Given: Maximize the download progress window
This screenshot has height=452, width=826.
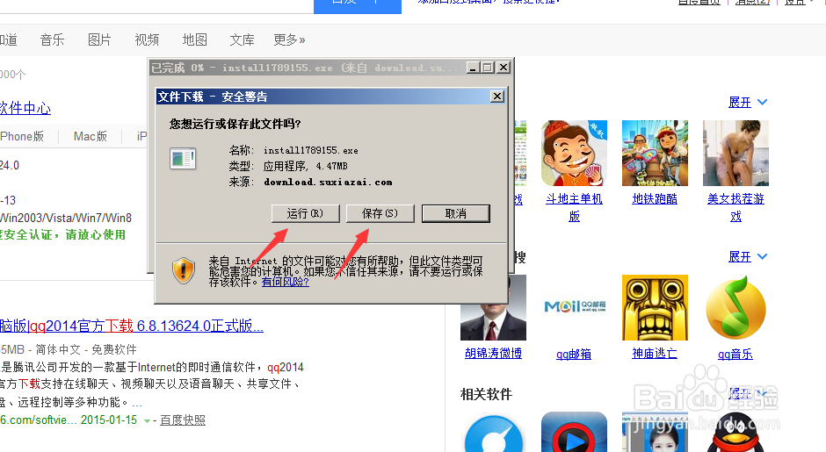Looking at the screenshot, I should 488,68.
